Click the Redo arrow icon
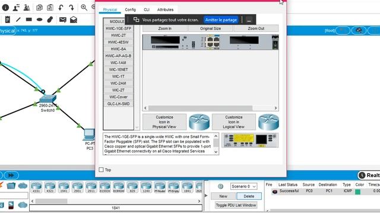The image size is (380, 213). [71, 8]
